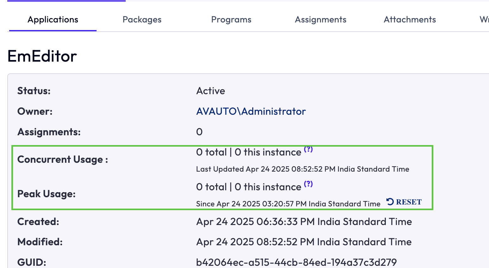Viewport: 489px width, 268px height.
Task: Click the Concurrent Usage help icon
Action: (x=308, y=149)
